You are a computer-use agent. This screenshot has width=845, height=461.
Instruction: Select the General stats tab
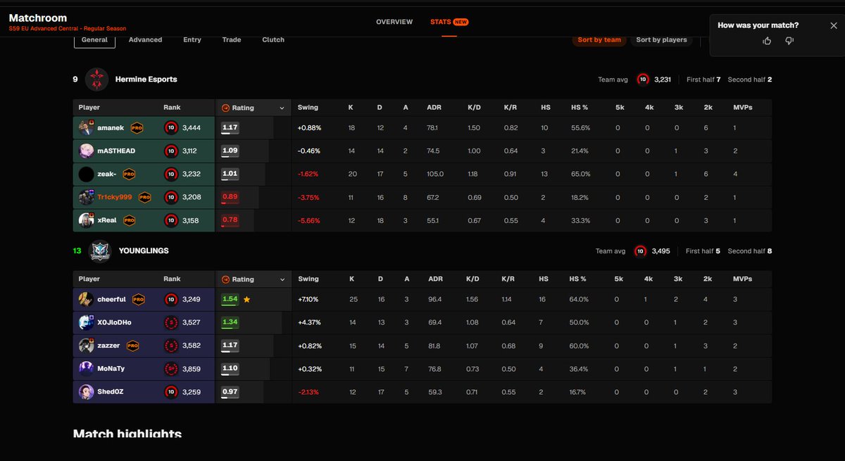point(94,40)
